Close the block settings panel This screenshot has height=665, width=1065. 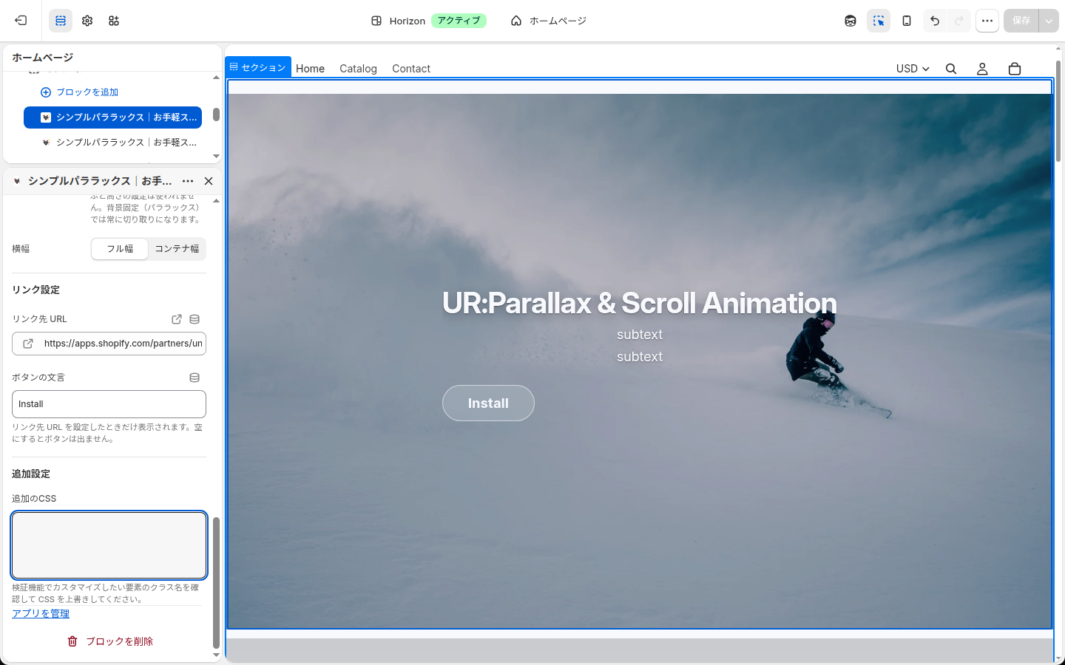click(209, 181)
